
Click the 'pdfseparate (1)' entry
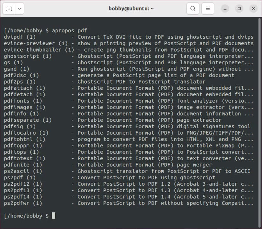point(28,120)
